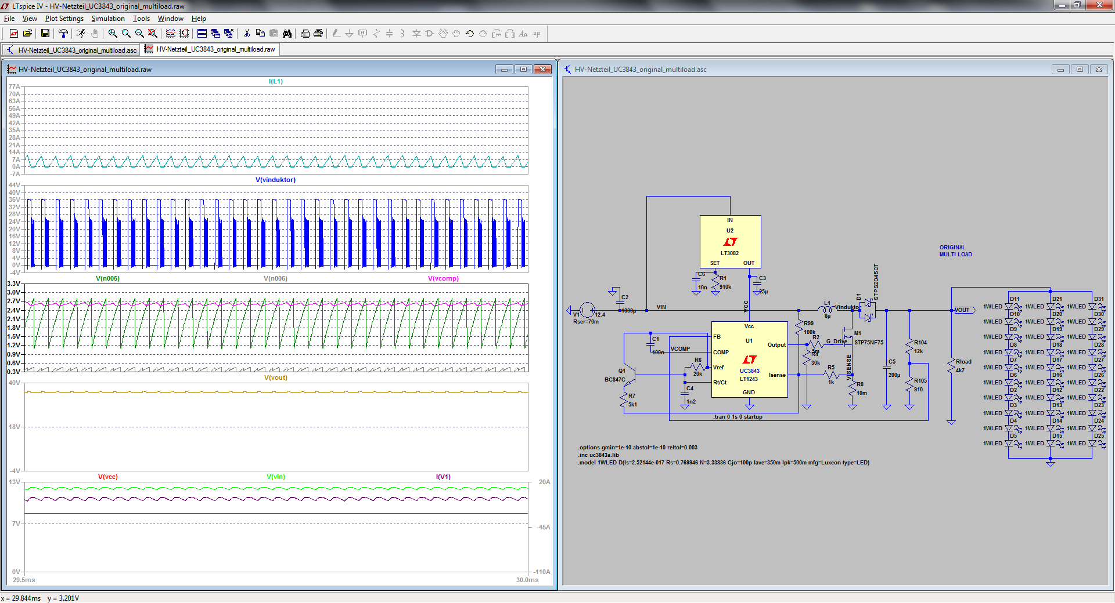The height and width of the screenshot is (603, 1115).
Task: Click the Zoom Out magnifier icon
Action: pyautogui.click(x=139, y=34)
